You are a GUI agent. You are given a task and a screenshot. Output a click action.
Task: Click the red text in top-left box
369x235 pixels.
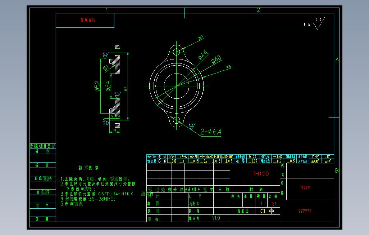pos(88,20)
